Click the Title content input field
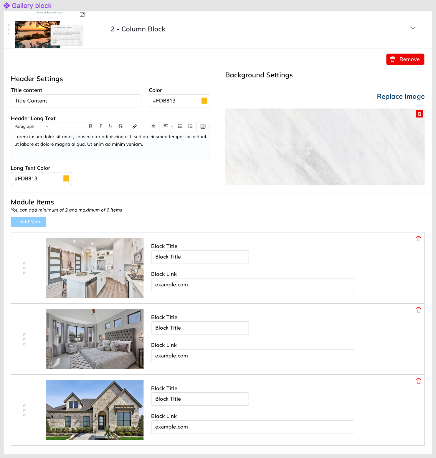 click(76, 101)
